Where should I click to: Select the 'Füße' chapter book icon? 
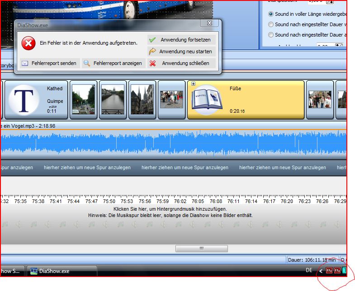click(x=206, y=100)
